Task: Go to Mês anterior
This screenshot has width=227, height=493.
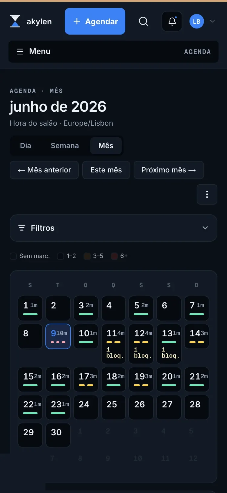Action: 44,170
